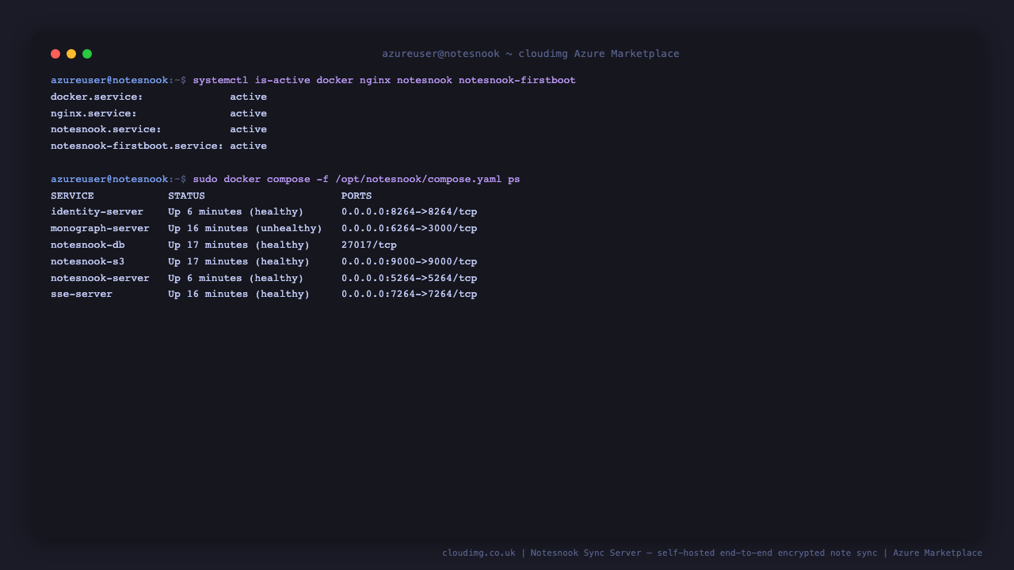This screenshot has width=1014, height=570.
Task: Click identity-server's 'Up 6 minutes (healthy)' status
Action: (x=236, y=212)
